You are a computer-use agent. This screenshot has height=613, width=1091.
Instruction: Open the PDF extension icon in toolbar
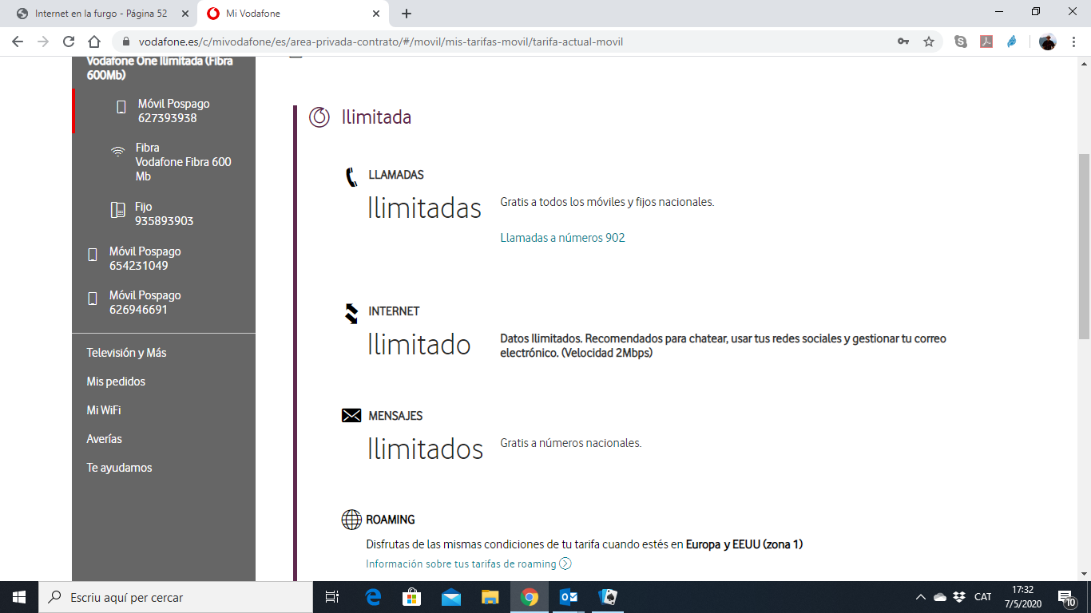(986, 42)
